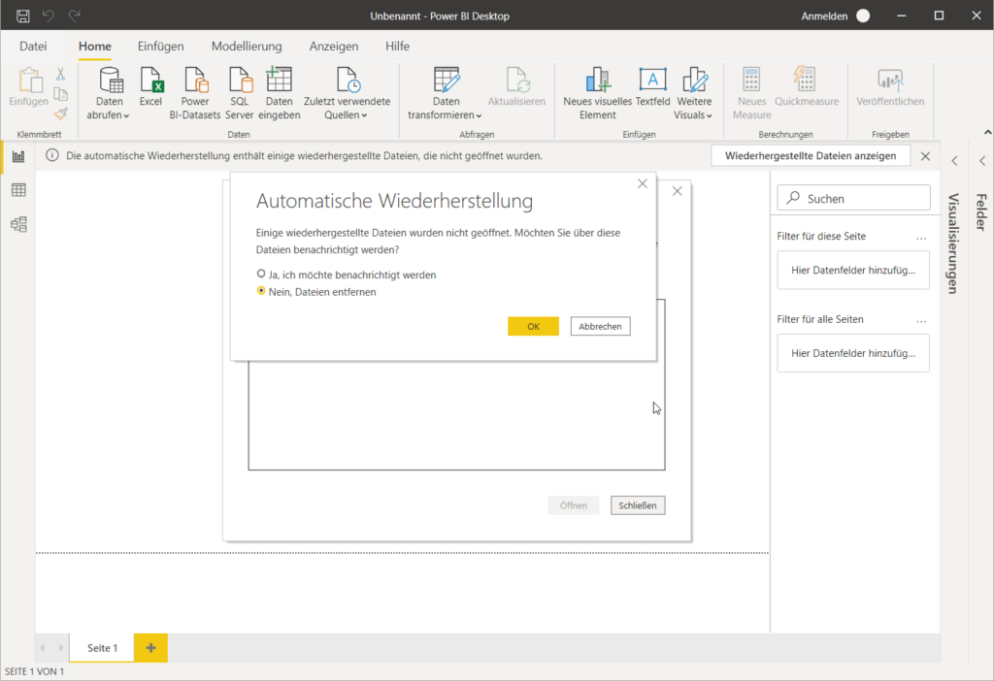994x681 pixels.
Task: Insert a Textfeld
Action: (x=652, y=86)
